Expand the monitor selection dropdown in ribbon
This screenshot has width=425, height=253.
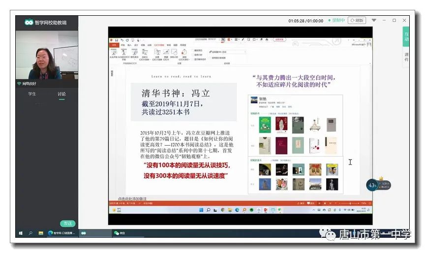coord(244,52)
